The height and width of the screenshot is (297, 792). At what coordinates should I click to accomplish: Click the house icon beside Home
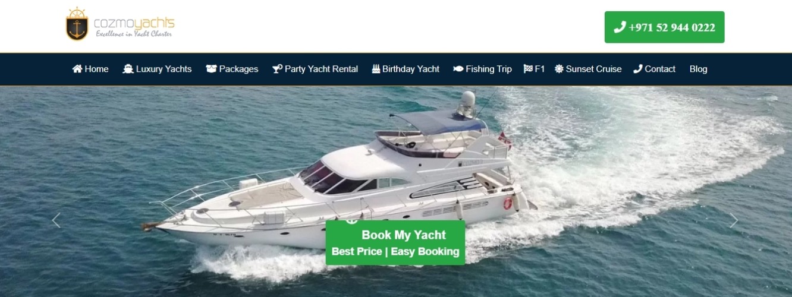(77, 69)
